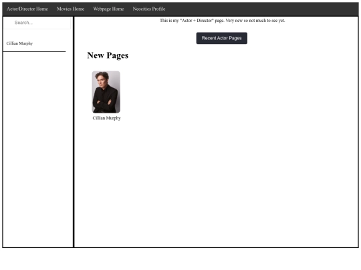Viewport: 361px width, 270px height.
Task: Select Cillian Murphy in the sidebar list
Action: pyautogui.click(x=19, y=43)
